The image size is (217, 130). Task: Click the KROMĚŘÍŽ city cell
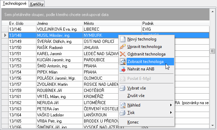point(101,97)
